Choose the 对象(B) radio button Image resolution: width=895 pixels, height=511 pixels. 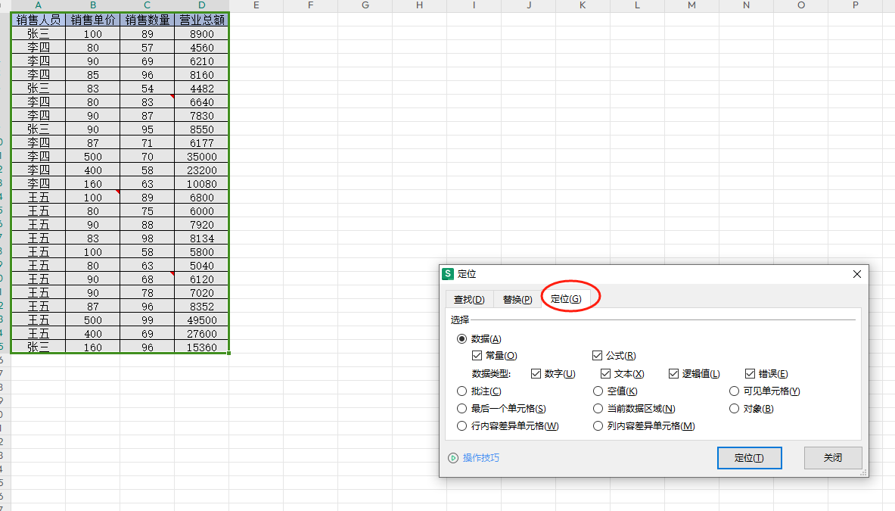[734, 408]
